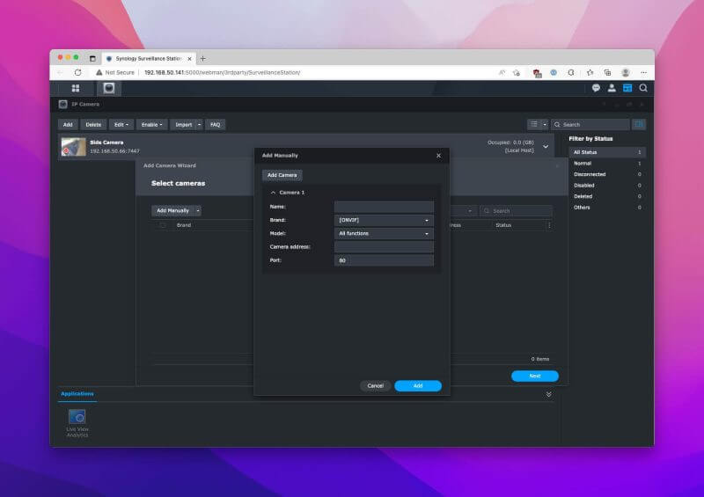Open the layout view dropdown arrow

pos(545,124)
